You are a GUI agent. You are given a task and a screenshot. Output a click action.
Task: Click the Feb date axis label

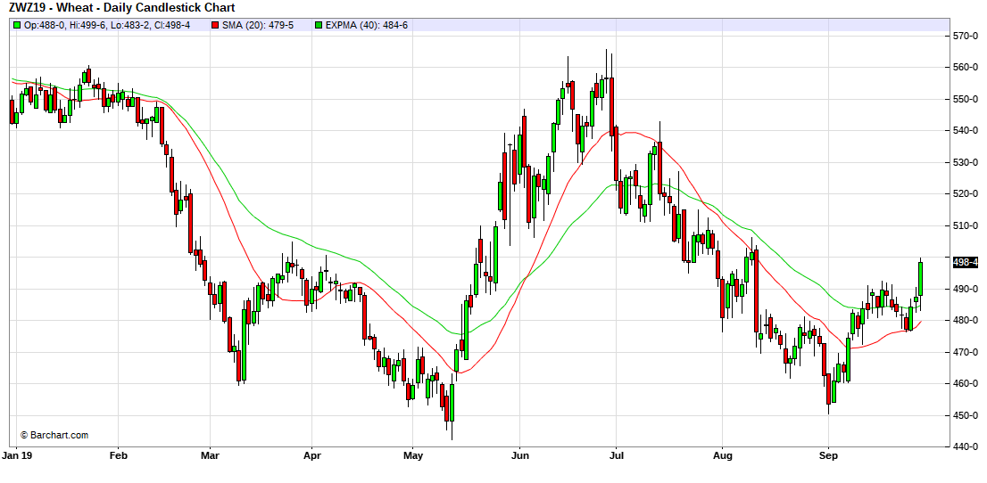click(119, 454)
